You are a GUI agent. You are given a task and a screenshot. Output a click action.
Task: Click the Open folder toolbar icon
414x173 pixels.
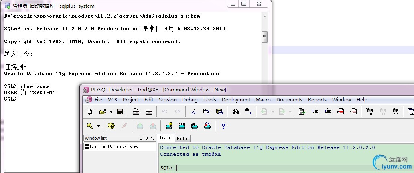[102, 112]
